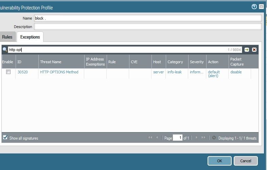This screenshot has width=267, height=170.
Task: Click the previous page arrow icon
Action: [x=157, y=138]
